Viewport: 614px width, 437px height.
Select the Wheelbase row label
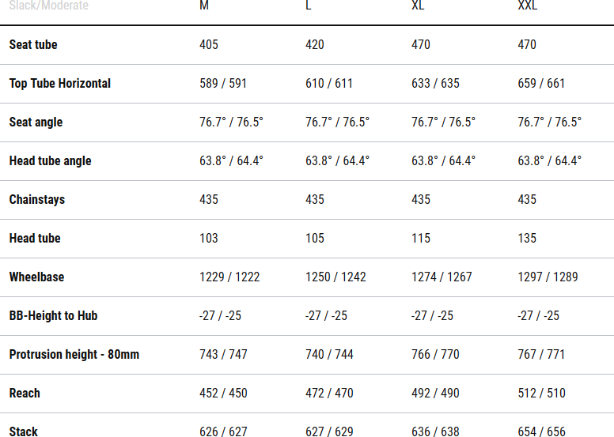pos(36,277)
